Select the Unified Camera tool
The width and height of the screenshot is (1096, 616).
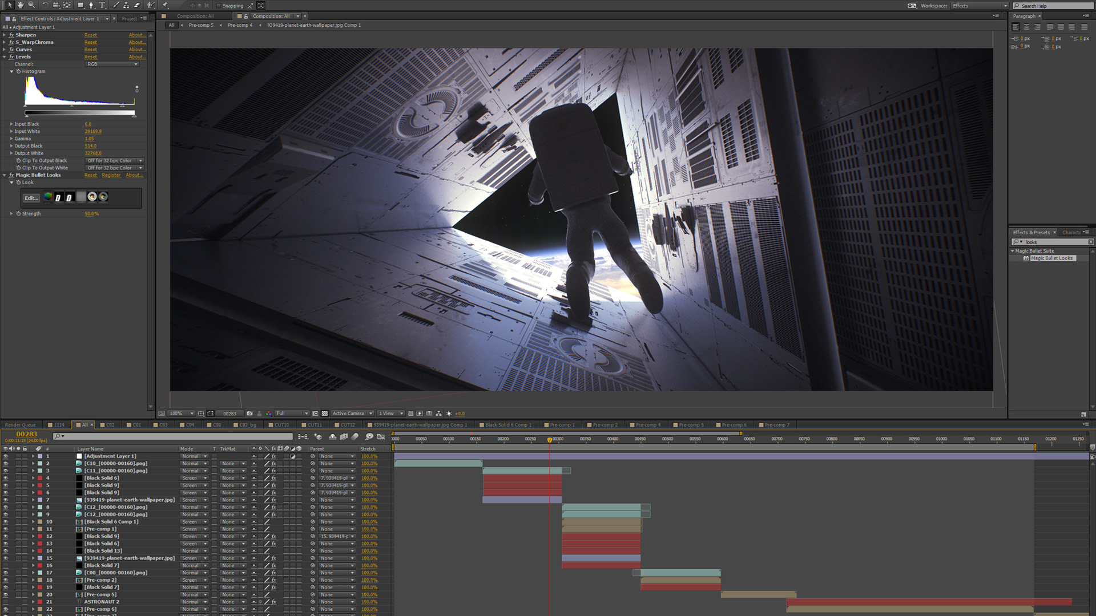pyautogui.click(x=56, y=5)
